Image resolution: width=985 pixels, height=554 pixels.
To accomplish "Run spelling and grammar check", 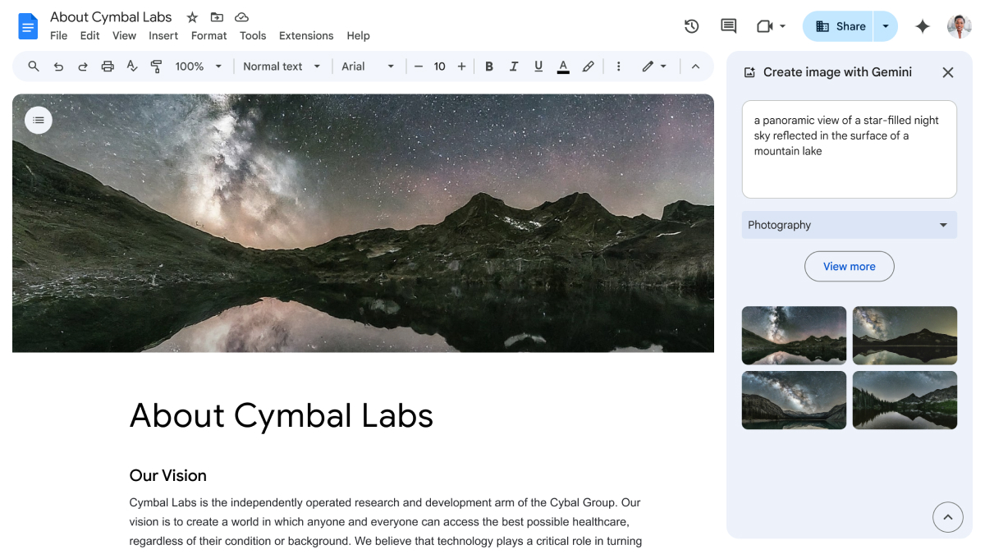I will tap(132, 66).
